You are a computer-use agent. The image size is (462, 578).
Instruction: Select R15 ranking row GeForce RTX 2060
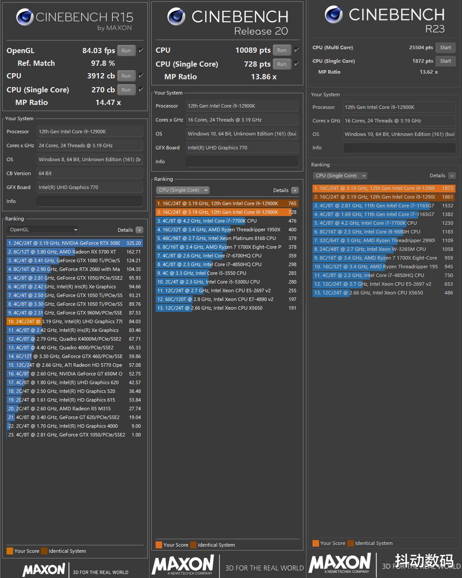tap(75, 269)
